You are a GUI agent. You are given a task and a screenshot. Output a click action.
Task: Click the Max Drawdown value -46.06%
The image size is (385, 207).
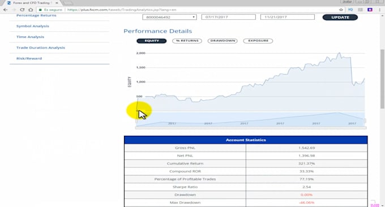[307, 202]
